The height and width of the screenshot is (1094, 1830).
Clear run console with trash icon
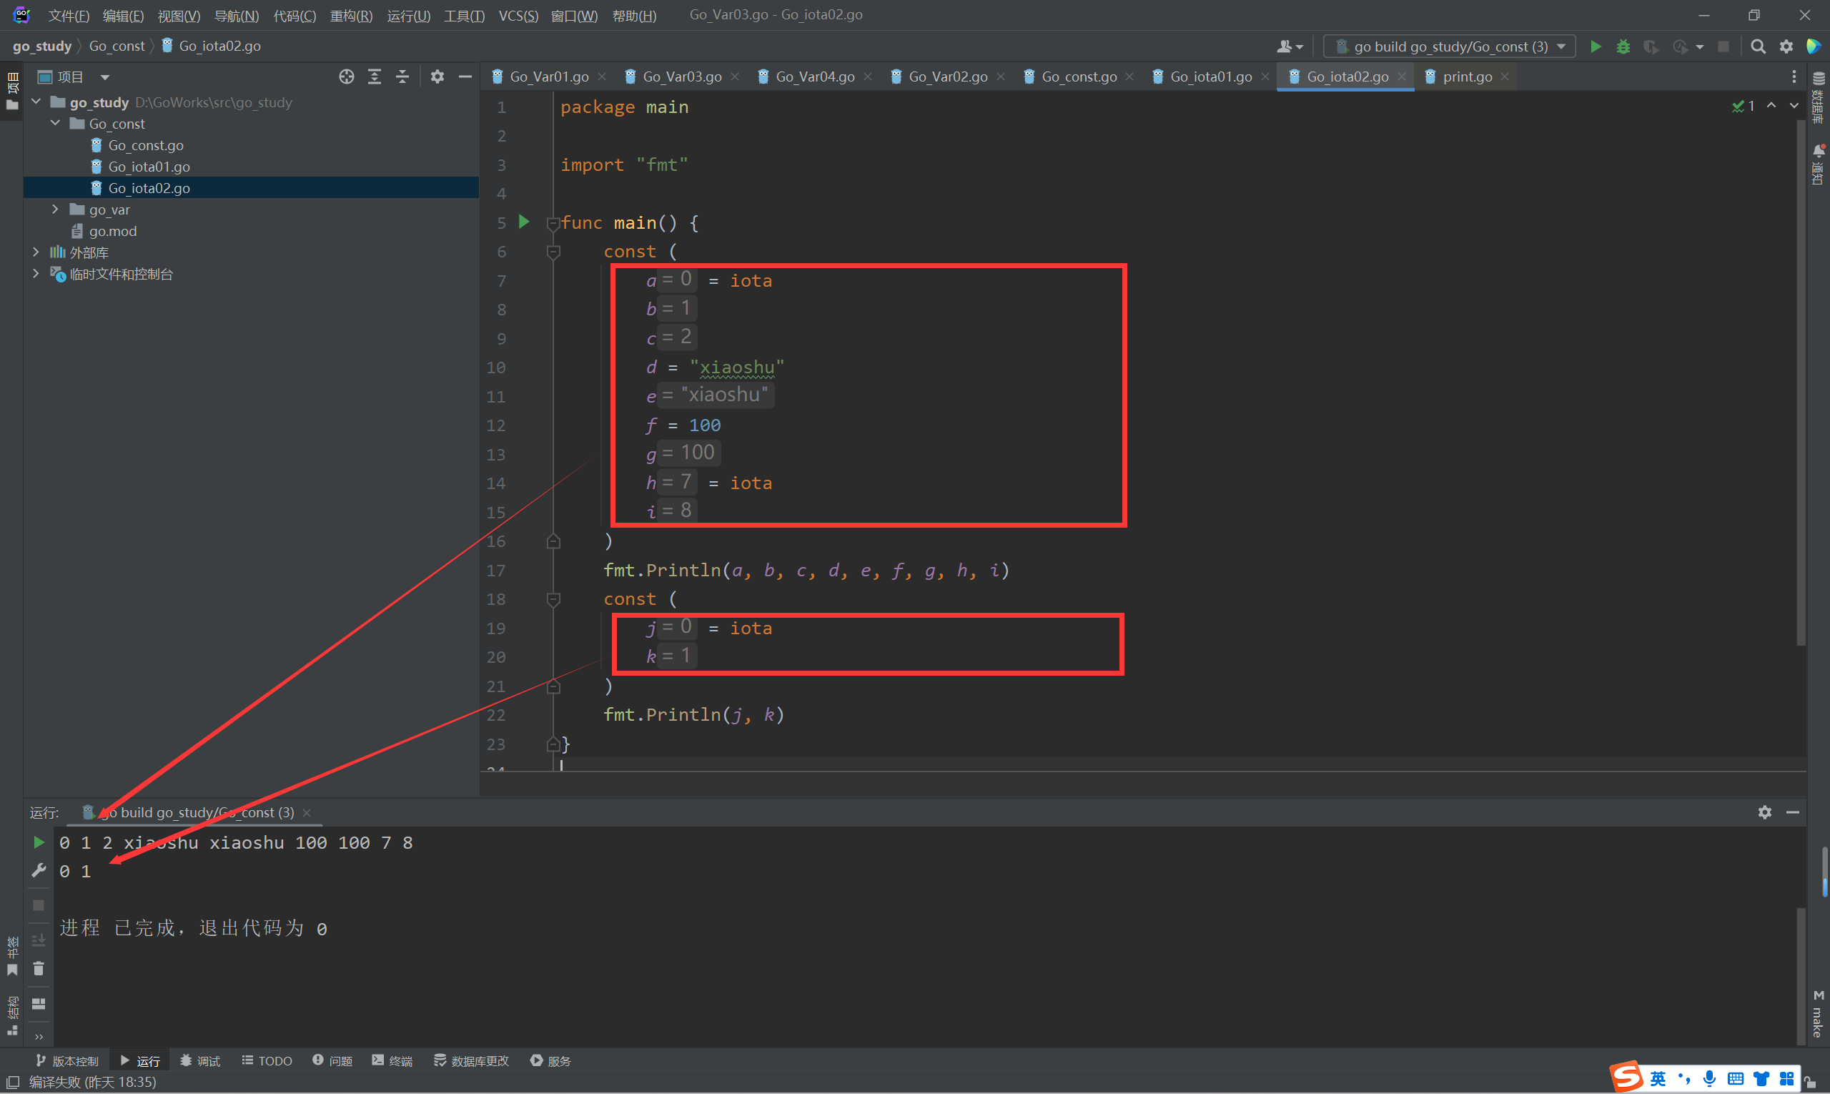point(39,969)
